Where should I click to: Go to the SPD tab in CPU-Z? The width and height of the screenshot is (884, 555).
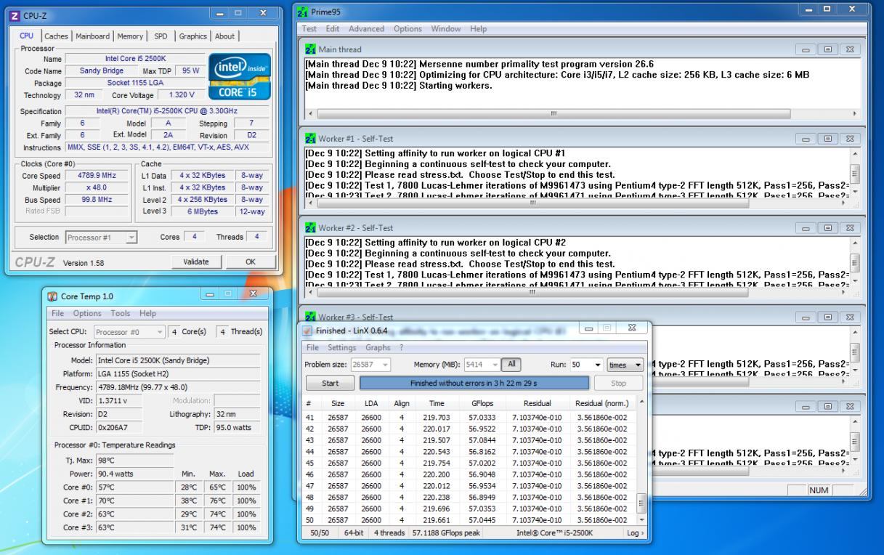[x=161, y=36]
